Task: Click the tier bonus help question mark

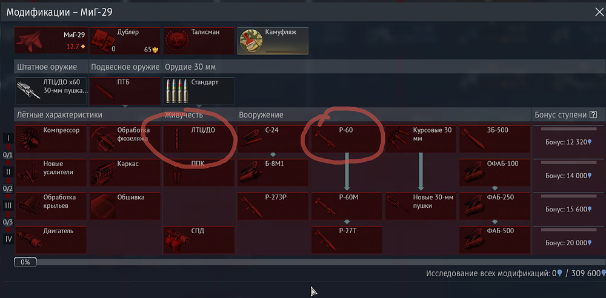Action: 593,115
